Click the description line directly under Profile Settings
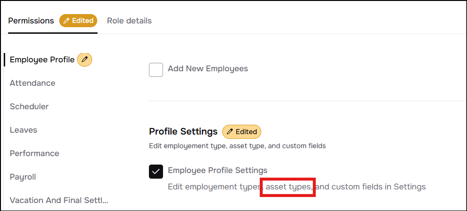Image resolution: width=467 pixels, height=211 pixels. [x=237, y=146]
